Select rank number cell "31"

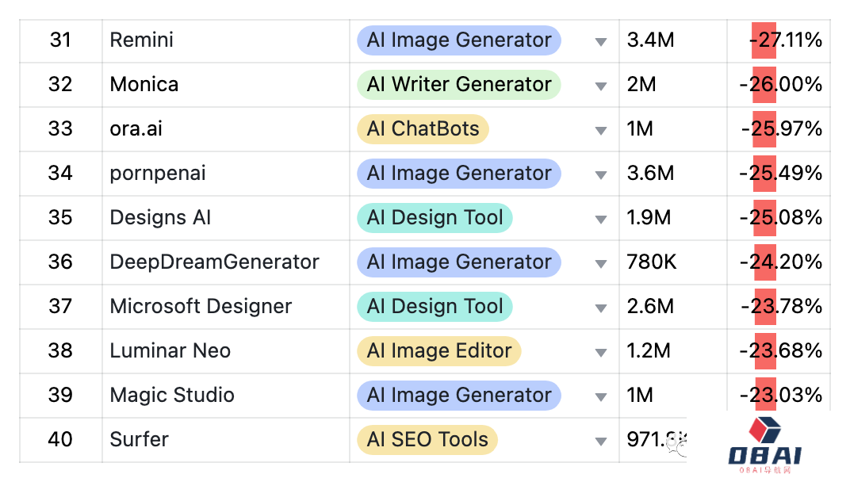[61, 40]
